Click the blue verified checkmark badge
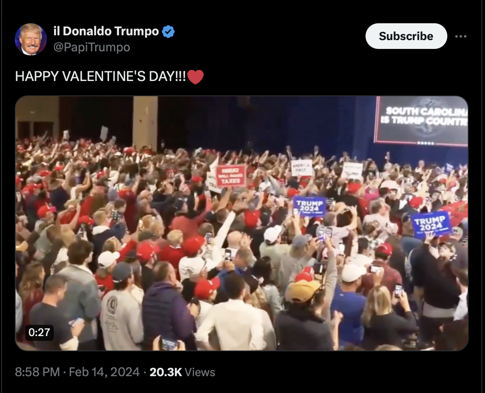This screenshot has height=393, width=485. 168,31
